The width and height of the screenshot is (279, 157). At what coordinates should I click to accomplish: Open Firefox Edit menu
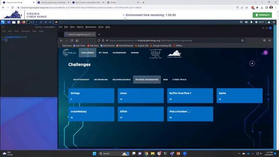(x=66, y=27)
